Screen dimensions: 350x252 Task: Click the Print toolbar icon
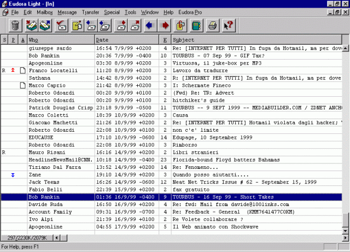click(213, 26)
